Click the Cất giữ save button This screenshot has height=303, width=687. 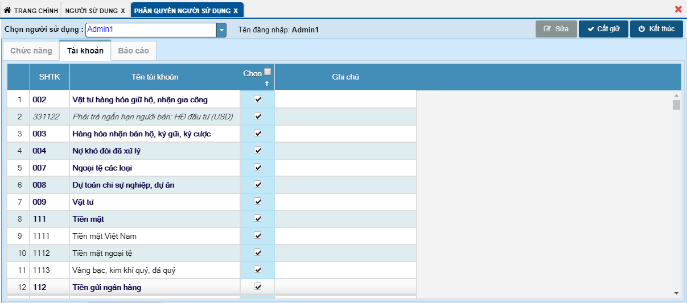point(603,29)
